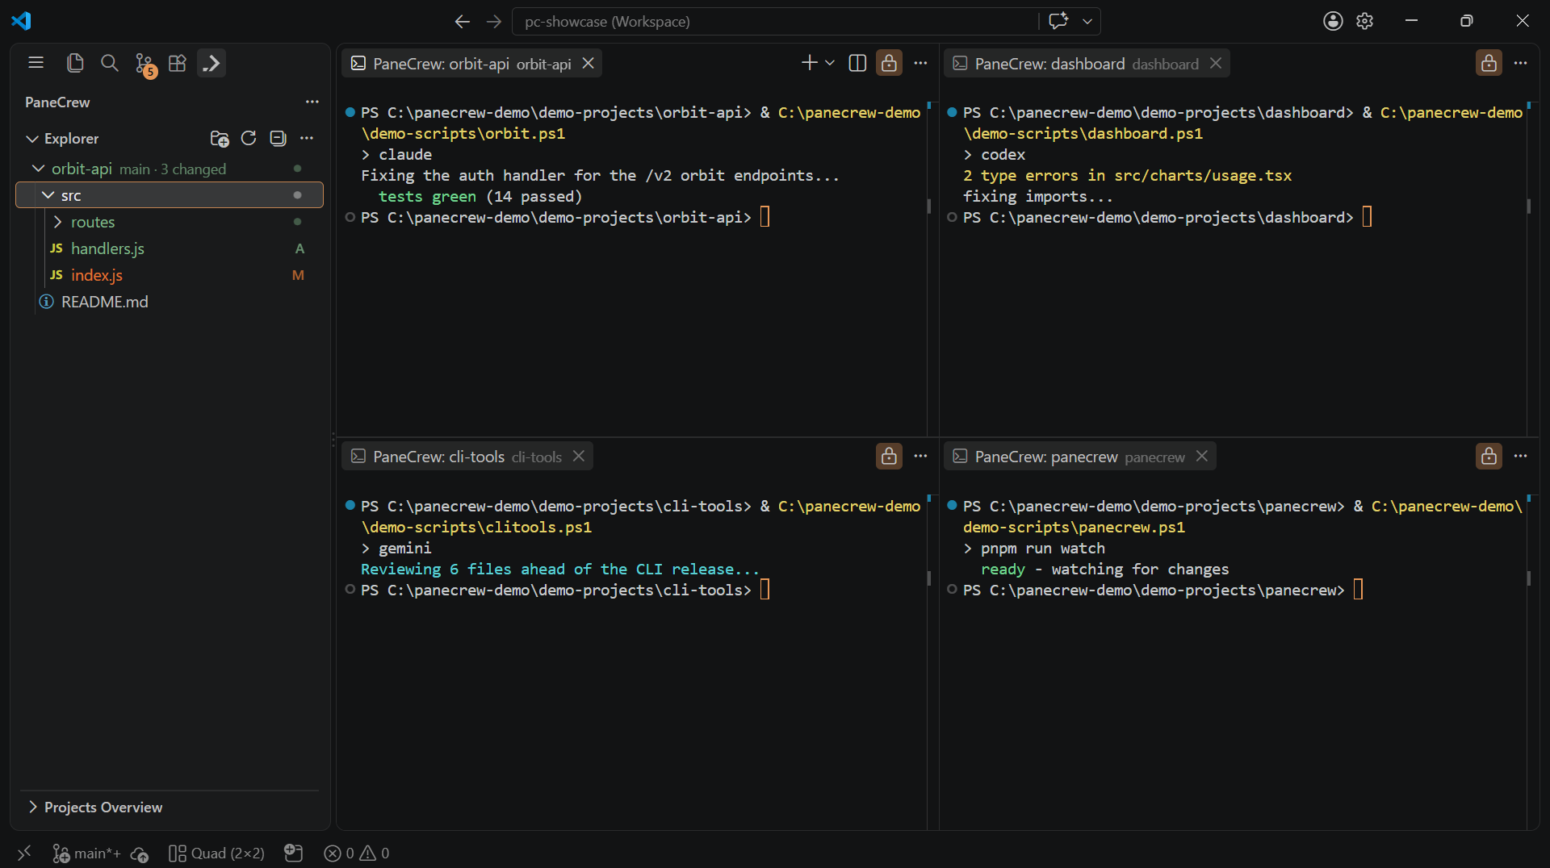Toggle lock on dashboard editor group

click(x=1489, y=63)
